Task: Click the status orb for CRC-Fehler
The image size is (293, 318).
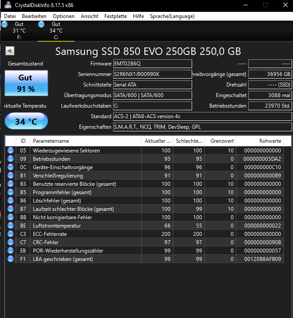Action: coord(11,242)
